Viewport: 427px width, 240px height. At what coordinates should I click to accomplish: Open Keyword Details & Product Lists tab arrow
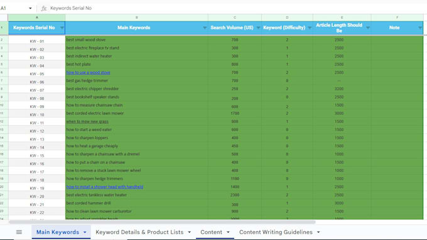[x=189, y=232]
